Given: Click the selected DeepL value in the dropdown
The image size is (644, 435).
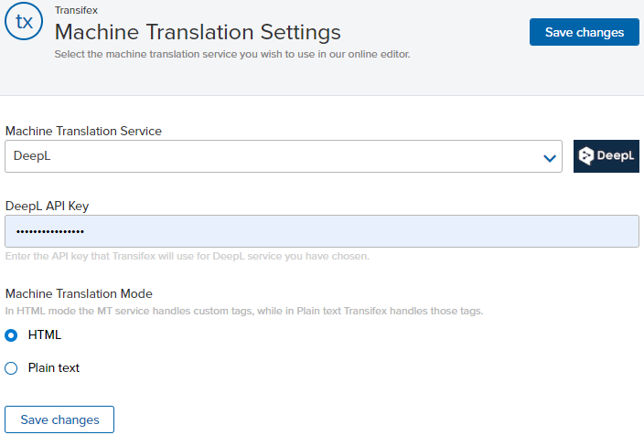Looking at the screenshot, I should (32, 156).
